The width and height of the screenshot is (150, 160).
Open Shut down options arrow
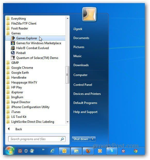93,139
